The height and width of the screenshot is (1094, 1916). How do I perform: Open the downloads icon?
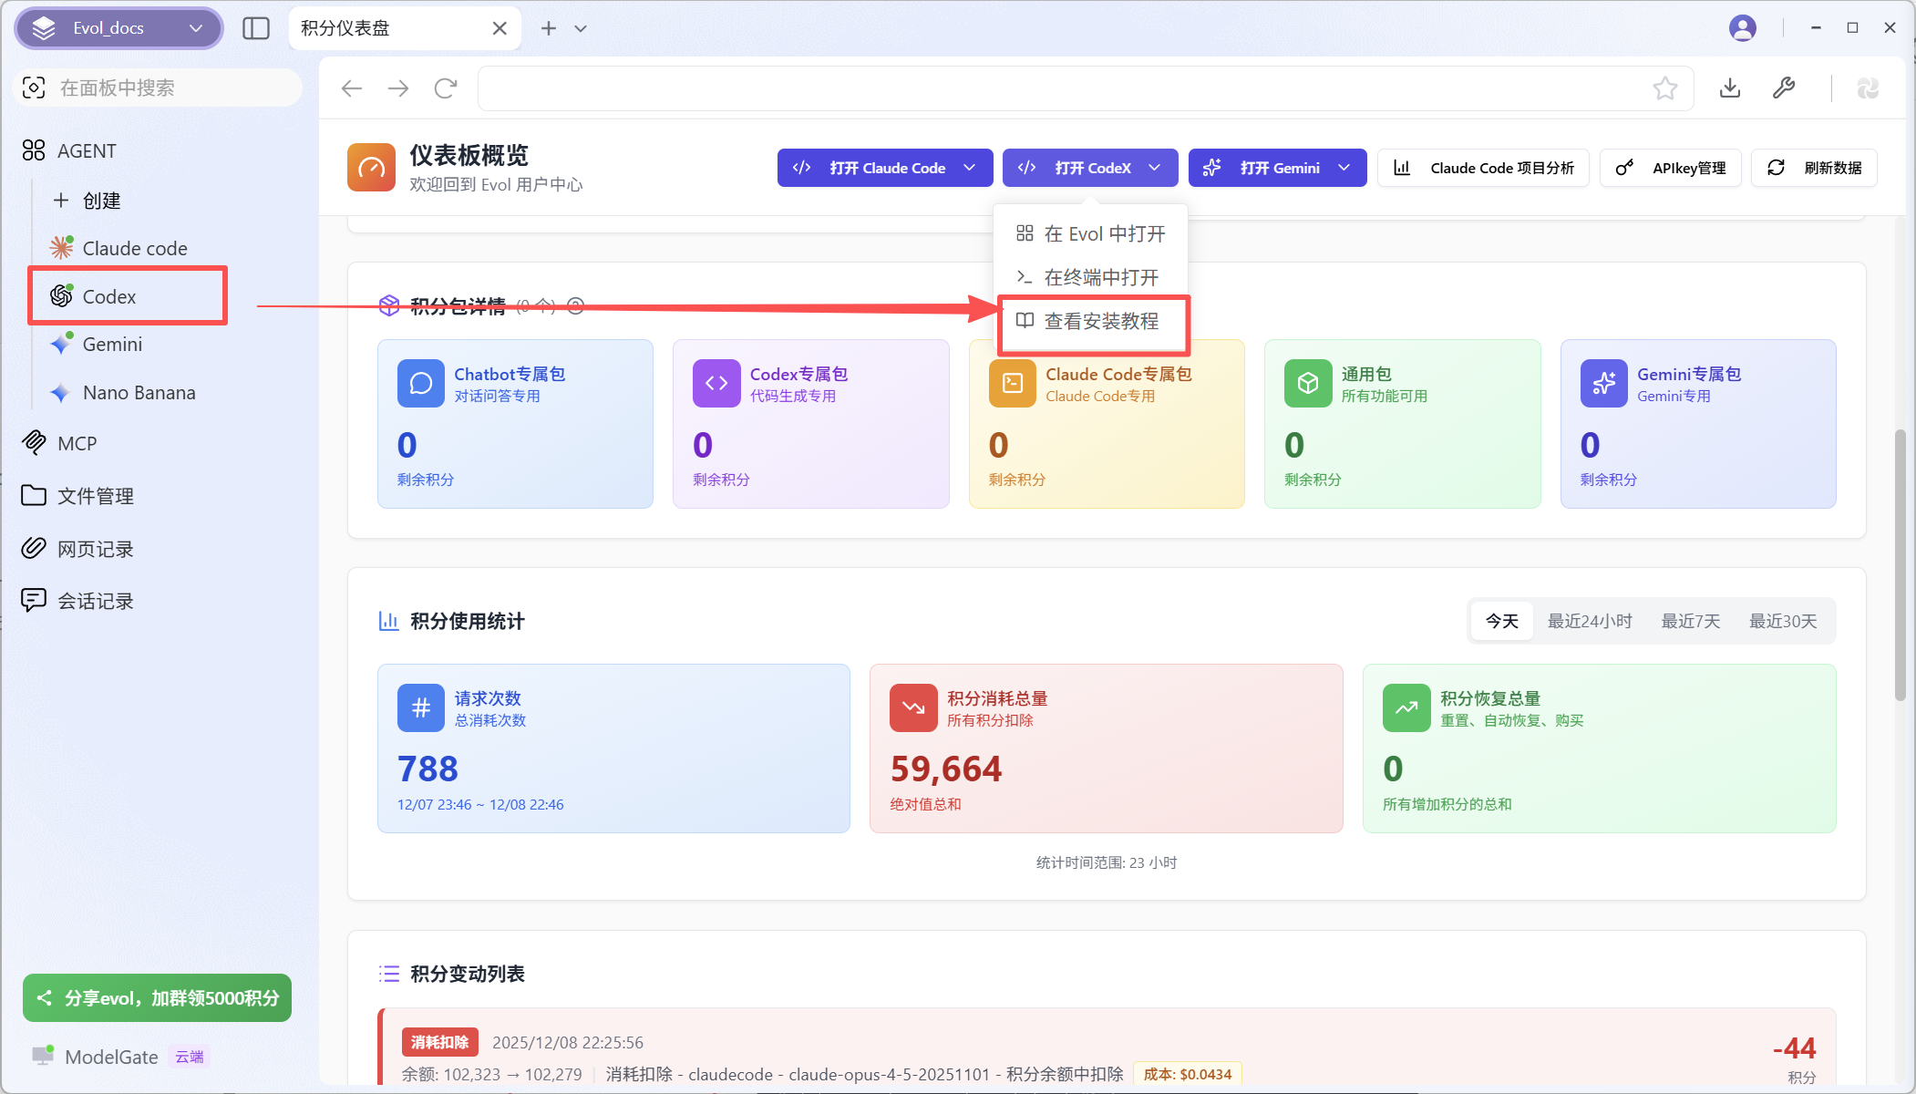point(1729,88)
